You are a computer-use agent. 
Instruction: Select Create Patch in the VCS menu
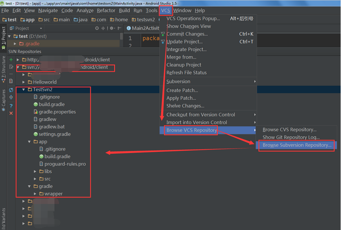[181, 90]
